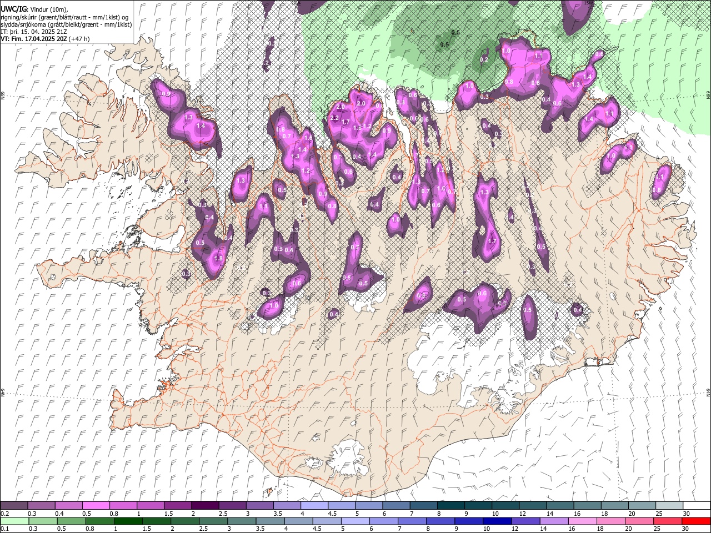The height and width of the screenshot is (533, 711).
Task: Pick the pale green bottom-row swatch between 0.1 and 0.3
Action: pos(15,521)
